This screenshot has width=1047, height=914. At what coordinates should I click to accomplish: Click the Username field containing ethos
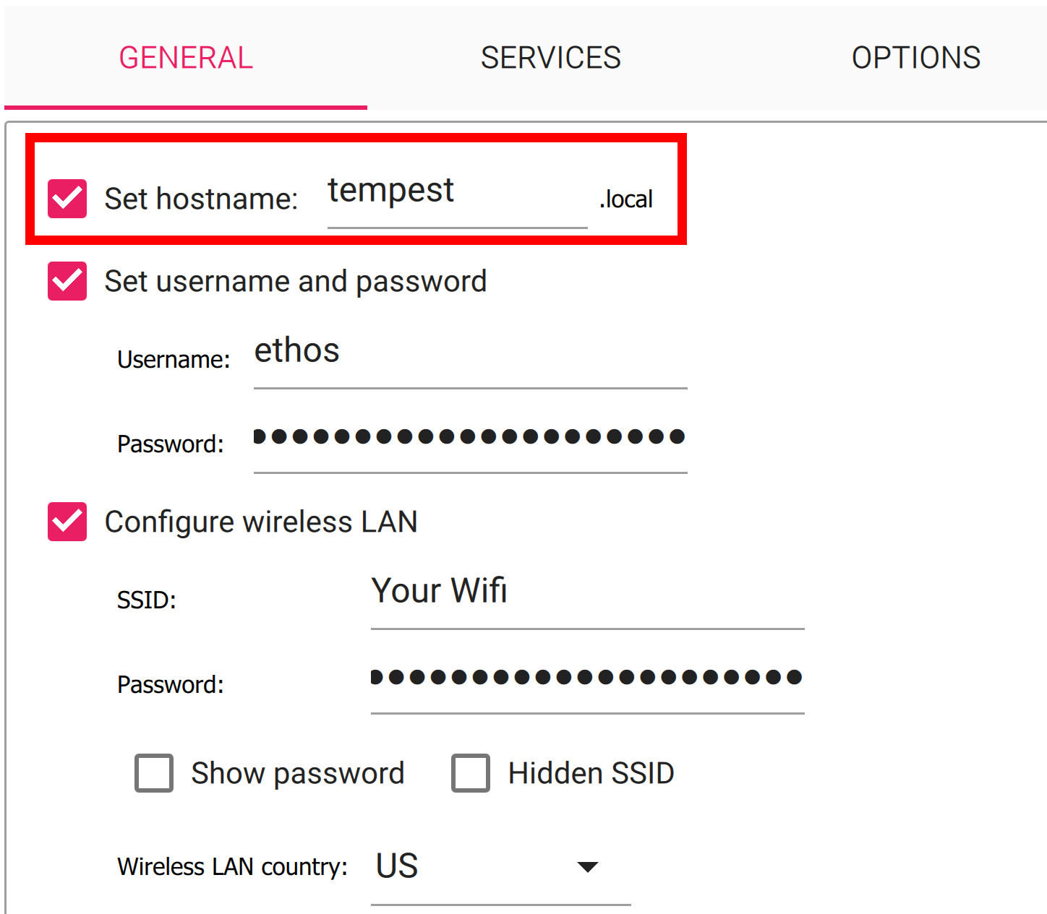pyautogui.click(x=470, y=354)
